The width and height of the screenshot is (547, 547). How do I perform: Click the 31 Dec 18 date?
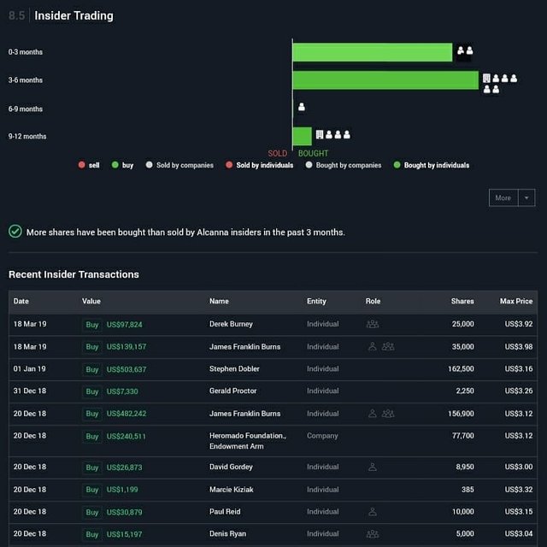click(x=30, y=391)
